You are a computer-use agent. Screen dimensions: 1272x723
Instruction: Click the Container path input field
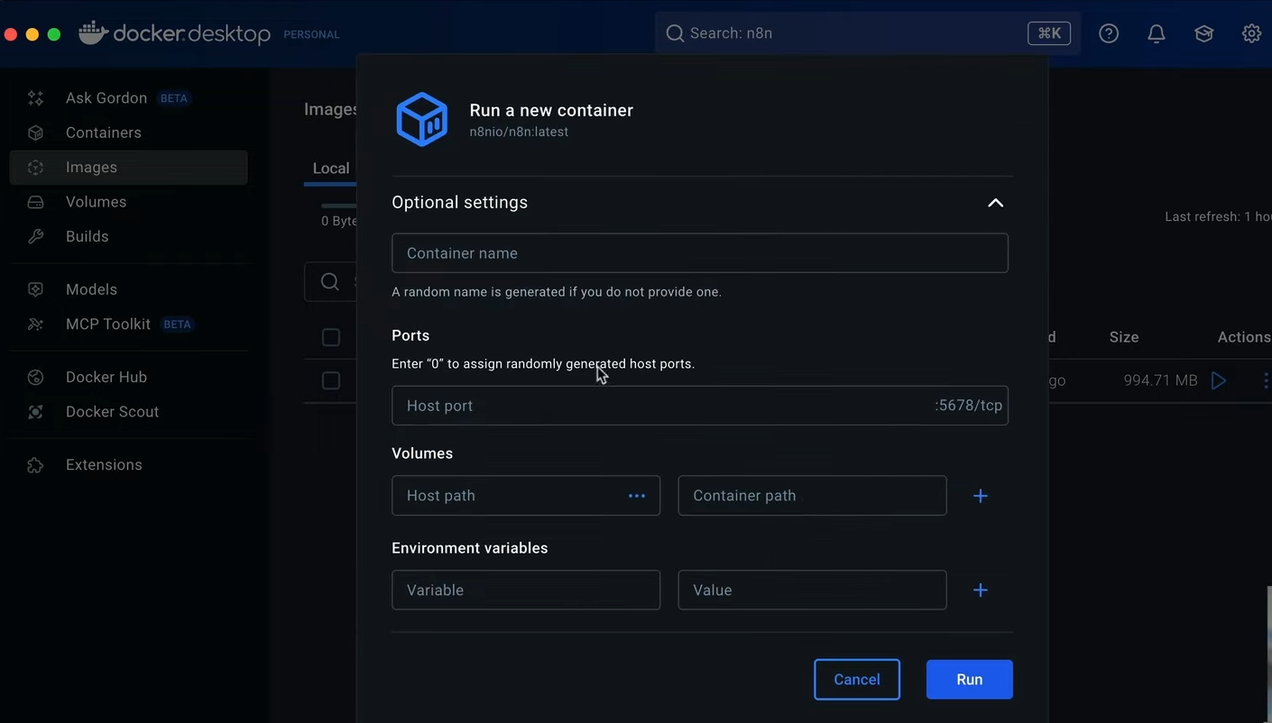(x=812, y=496)
